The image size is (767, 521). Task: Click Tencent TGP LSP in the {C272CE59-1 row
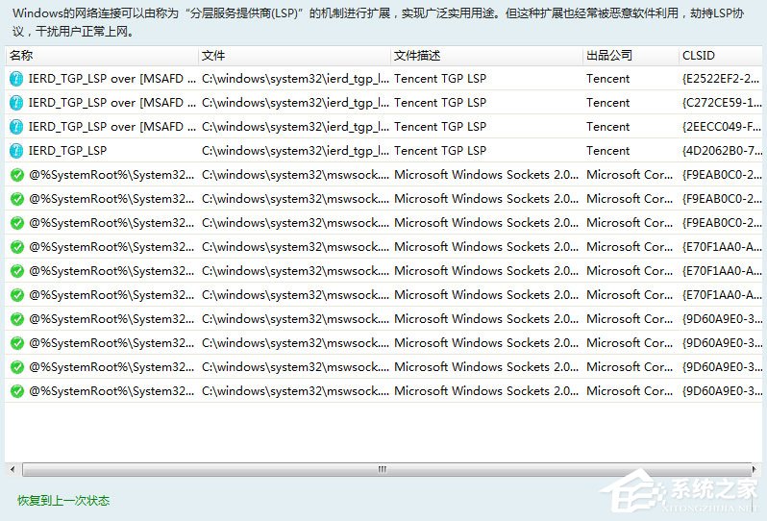[440, 103]
